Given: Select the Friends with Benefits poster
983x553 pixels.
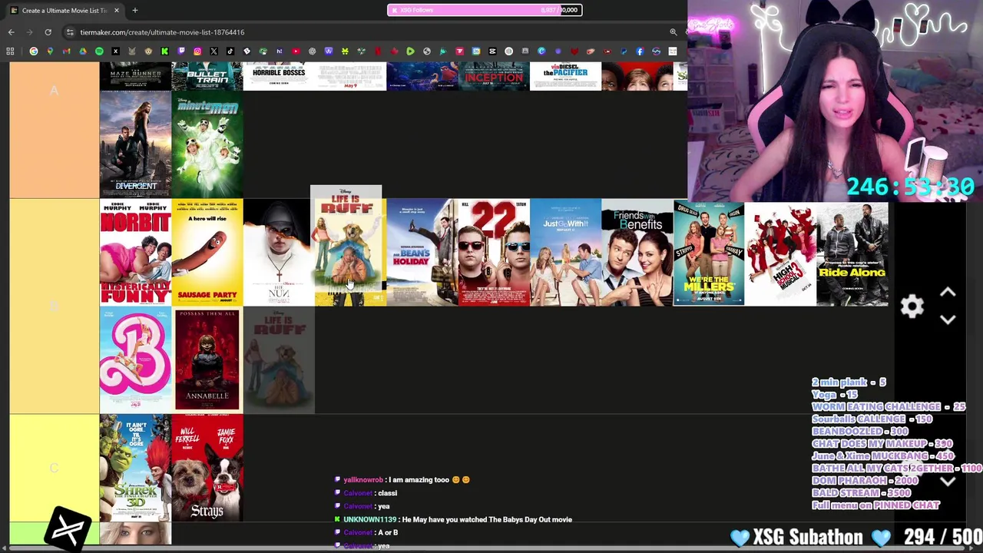Looking at the screenshot, I should [637, 252].
